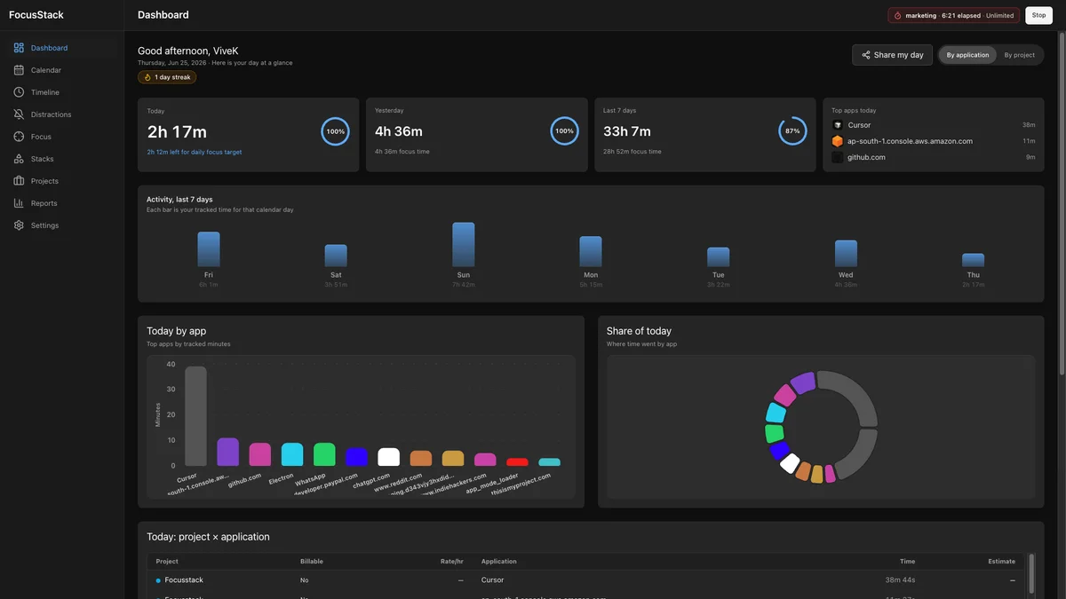Viewport: 1066px width, 599px height.
Task: Click the Time column header
Action: pyautogui.click(x=907, y=562)
